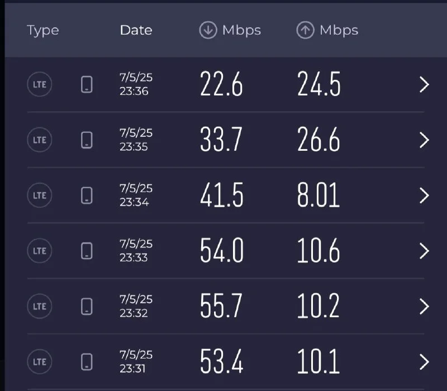Click the upload arrow icon in header

pos(305,30)
